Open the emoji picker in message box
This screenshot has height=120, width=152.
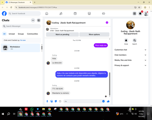(103, 101)
